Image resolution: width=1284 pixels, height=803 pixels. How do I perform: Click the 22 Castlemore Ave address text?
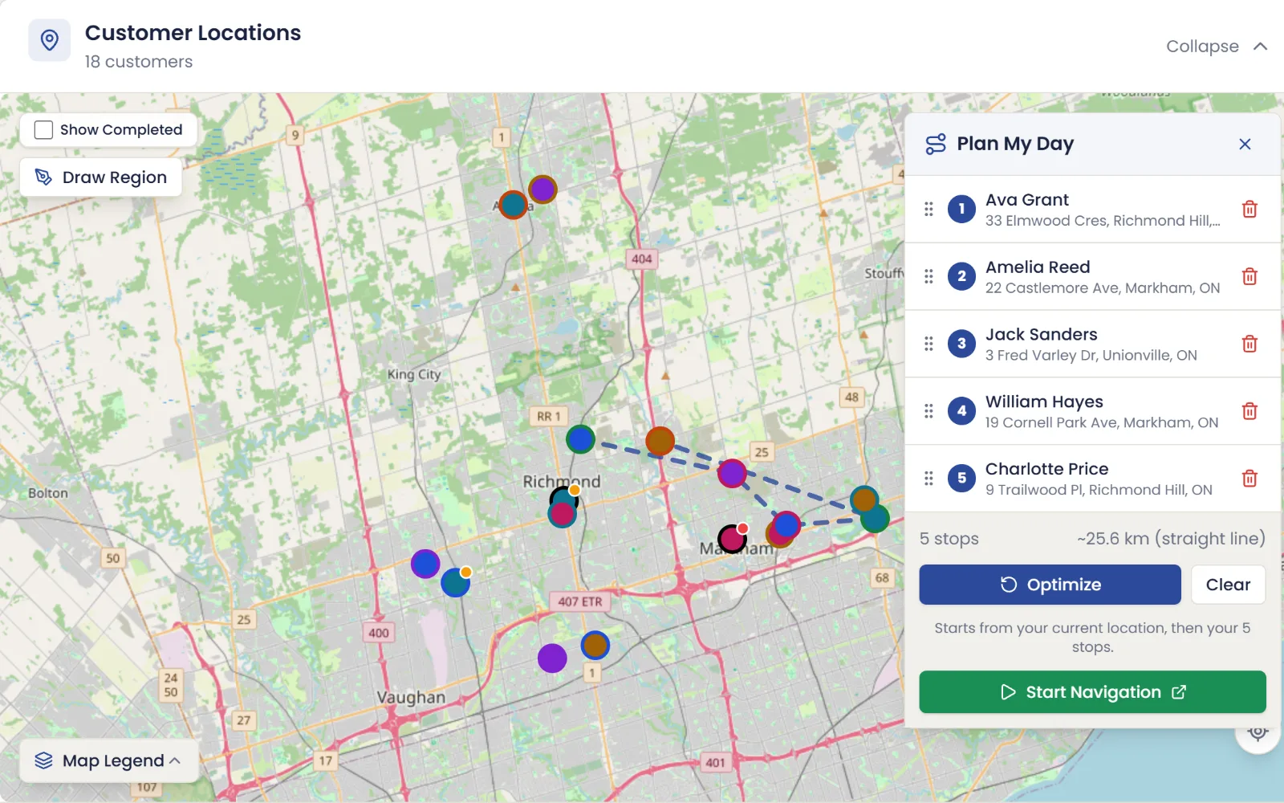click(x=1103, y=288)
